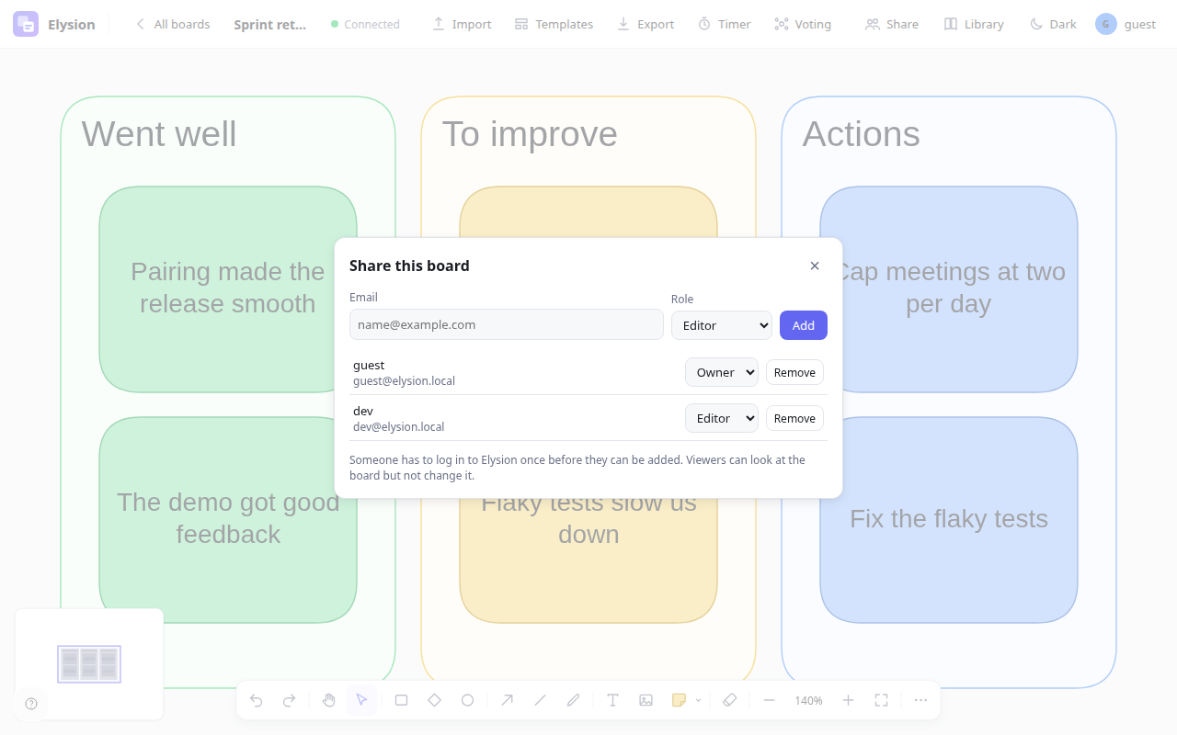Zoom in with the plus icon
1177x735 pixels.
point(848,700)
